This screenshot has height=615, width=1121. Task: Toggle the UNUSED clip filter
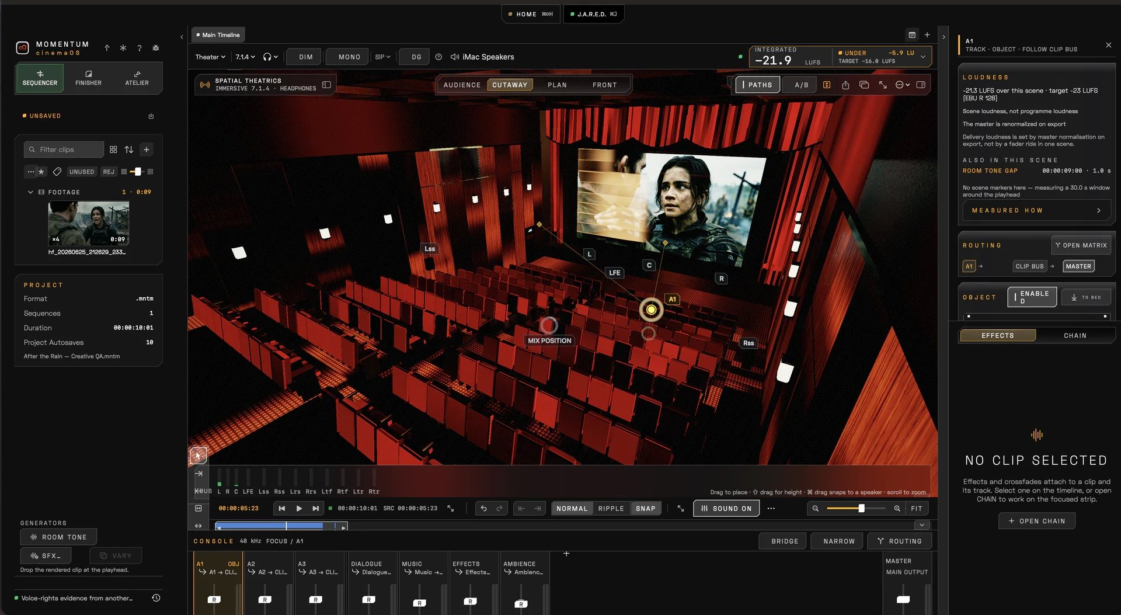click(82, 172)
